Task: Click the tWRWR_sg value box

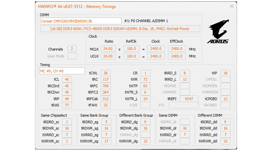Action: [106, 141]
